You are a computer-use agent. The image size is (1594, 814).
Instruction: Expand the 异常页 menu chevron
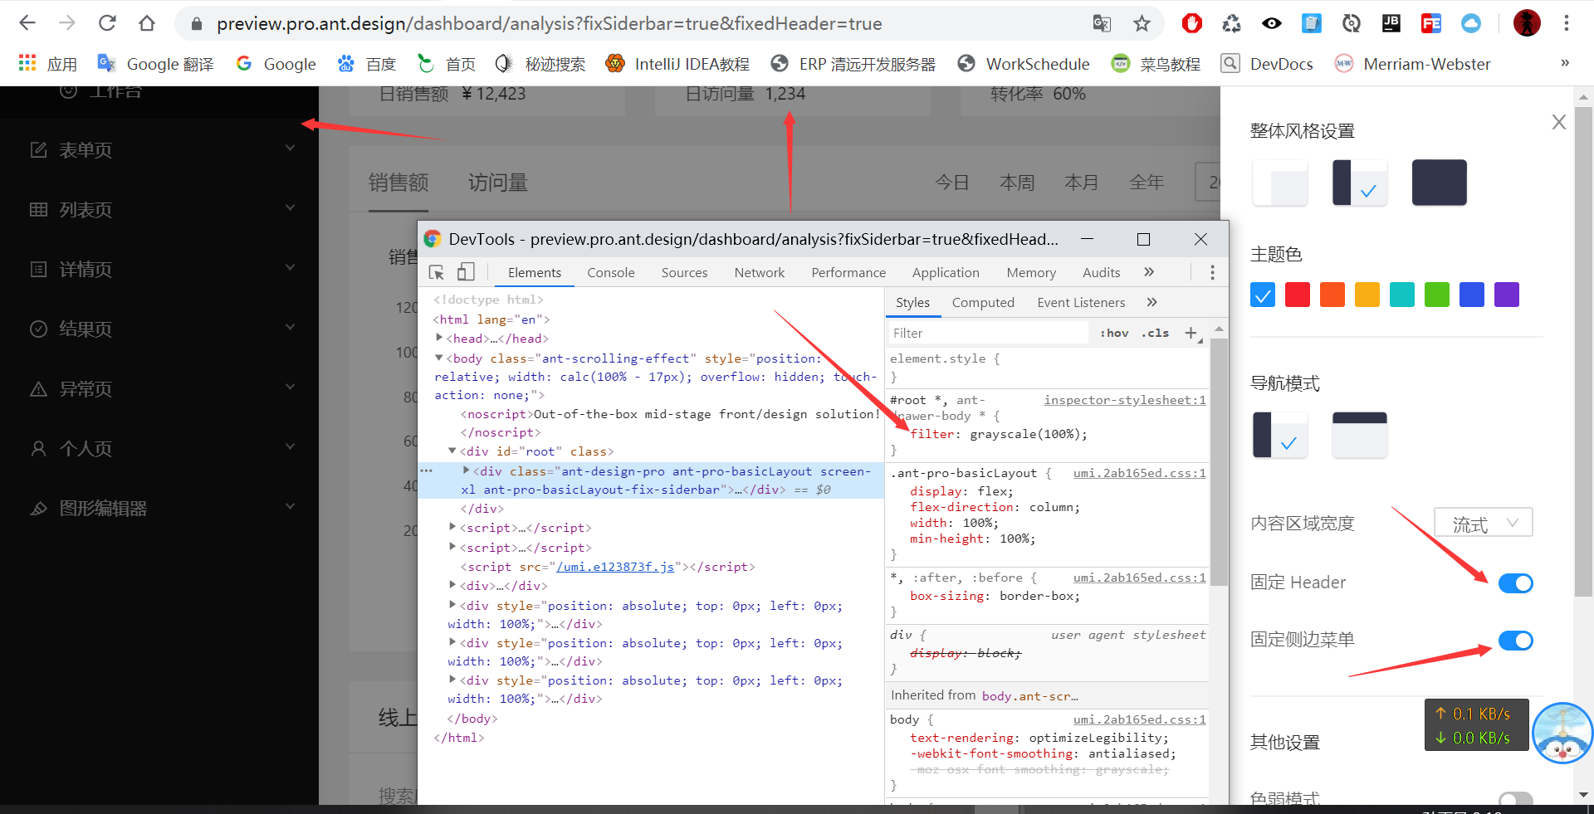290,388
